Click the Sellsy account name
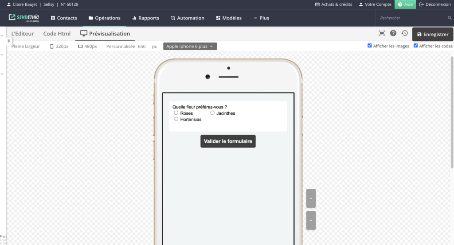 pos(49,4)
